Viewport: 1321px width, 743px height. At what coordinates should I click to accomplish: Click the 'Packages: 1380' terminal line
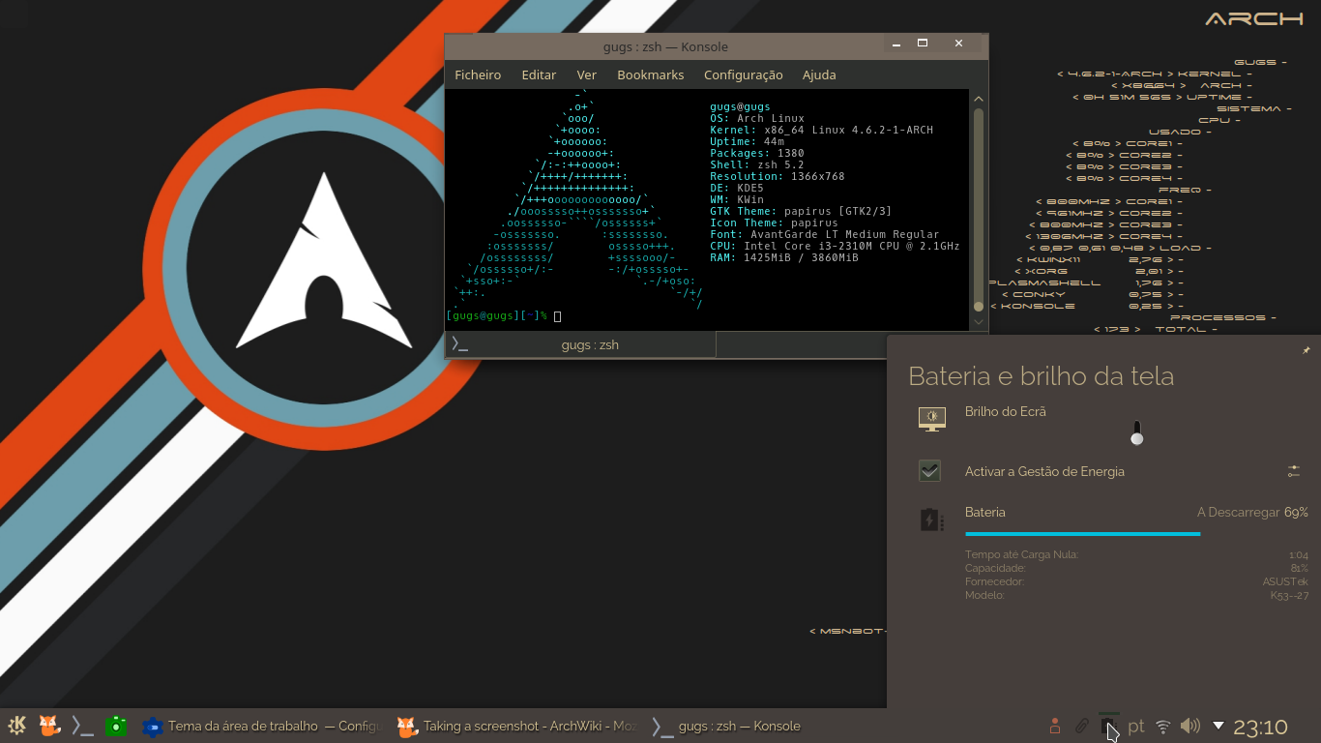click(x=756, y=153)
